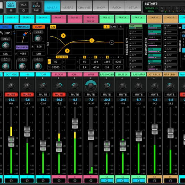Viewport: 185px width, 185px height.
Task: Open the 7ASI 16 input selector
Action: (154, 19)
